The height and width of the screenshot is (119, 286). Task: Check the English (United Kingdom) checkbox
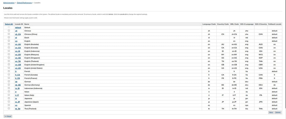pyautogui.click(x=9, y=65)
